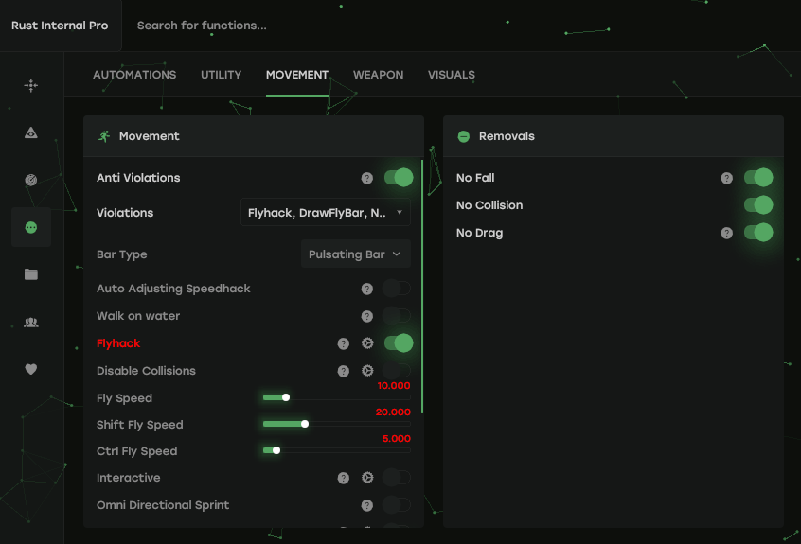
Task: Switch to the WEAPON tab
Action: (x=378, y=75)
